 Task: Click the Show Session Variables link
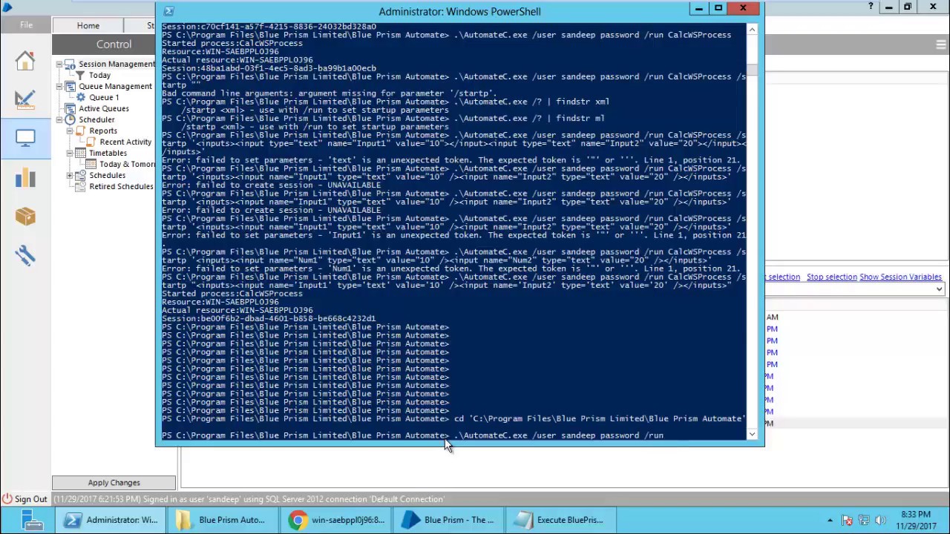[x=900, y=277]
